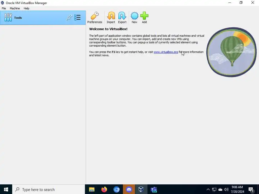Restore down the VirtualBox Manager window
Image resolution: width=259 pixels, height=194 pixels.
pos(241,3)
